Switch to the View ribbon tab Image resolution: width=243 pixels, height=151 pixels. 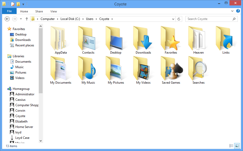54,11
